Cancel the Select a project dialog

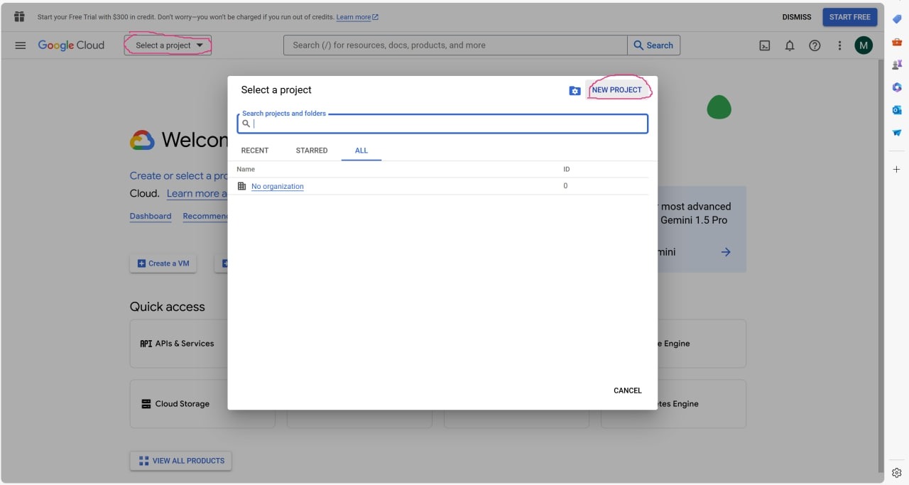click(628, 391)
